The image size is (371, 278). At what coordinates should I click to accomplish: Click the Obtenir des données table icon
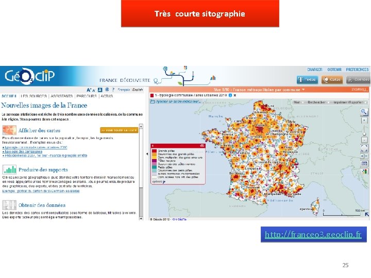9,205
